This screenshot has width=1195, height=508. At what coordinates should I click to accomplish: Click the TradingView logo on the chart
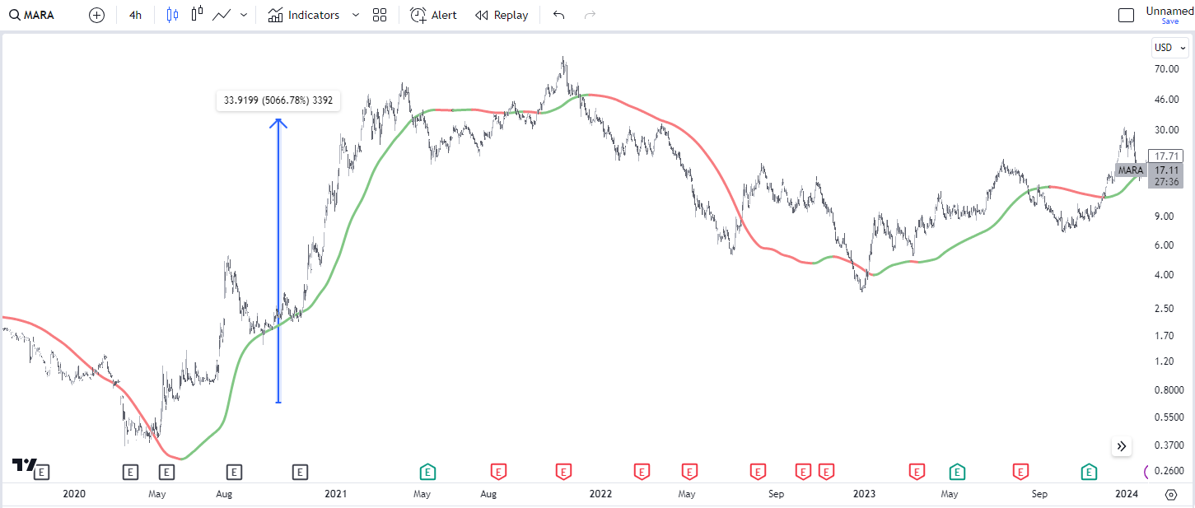point(24,465)
